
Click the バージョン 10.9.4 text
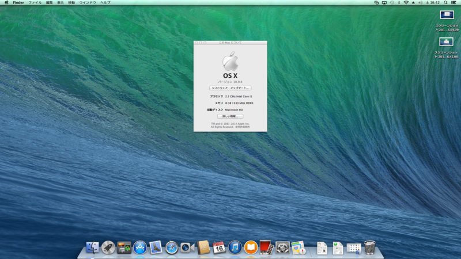pos(230,82)
